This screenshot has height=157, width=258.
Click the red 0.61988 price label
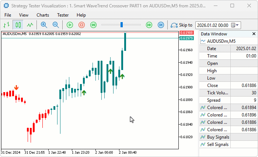click(x=186, y=32)
